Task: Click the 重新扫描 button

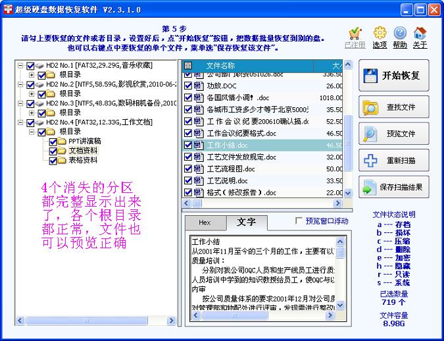Action: click(x=394, y=161)
